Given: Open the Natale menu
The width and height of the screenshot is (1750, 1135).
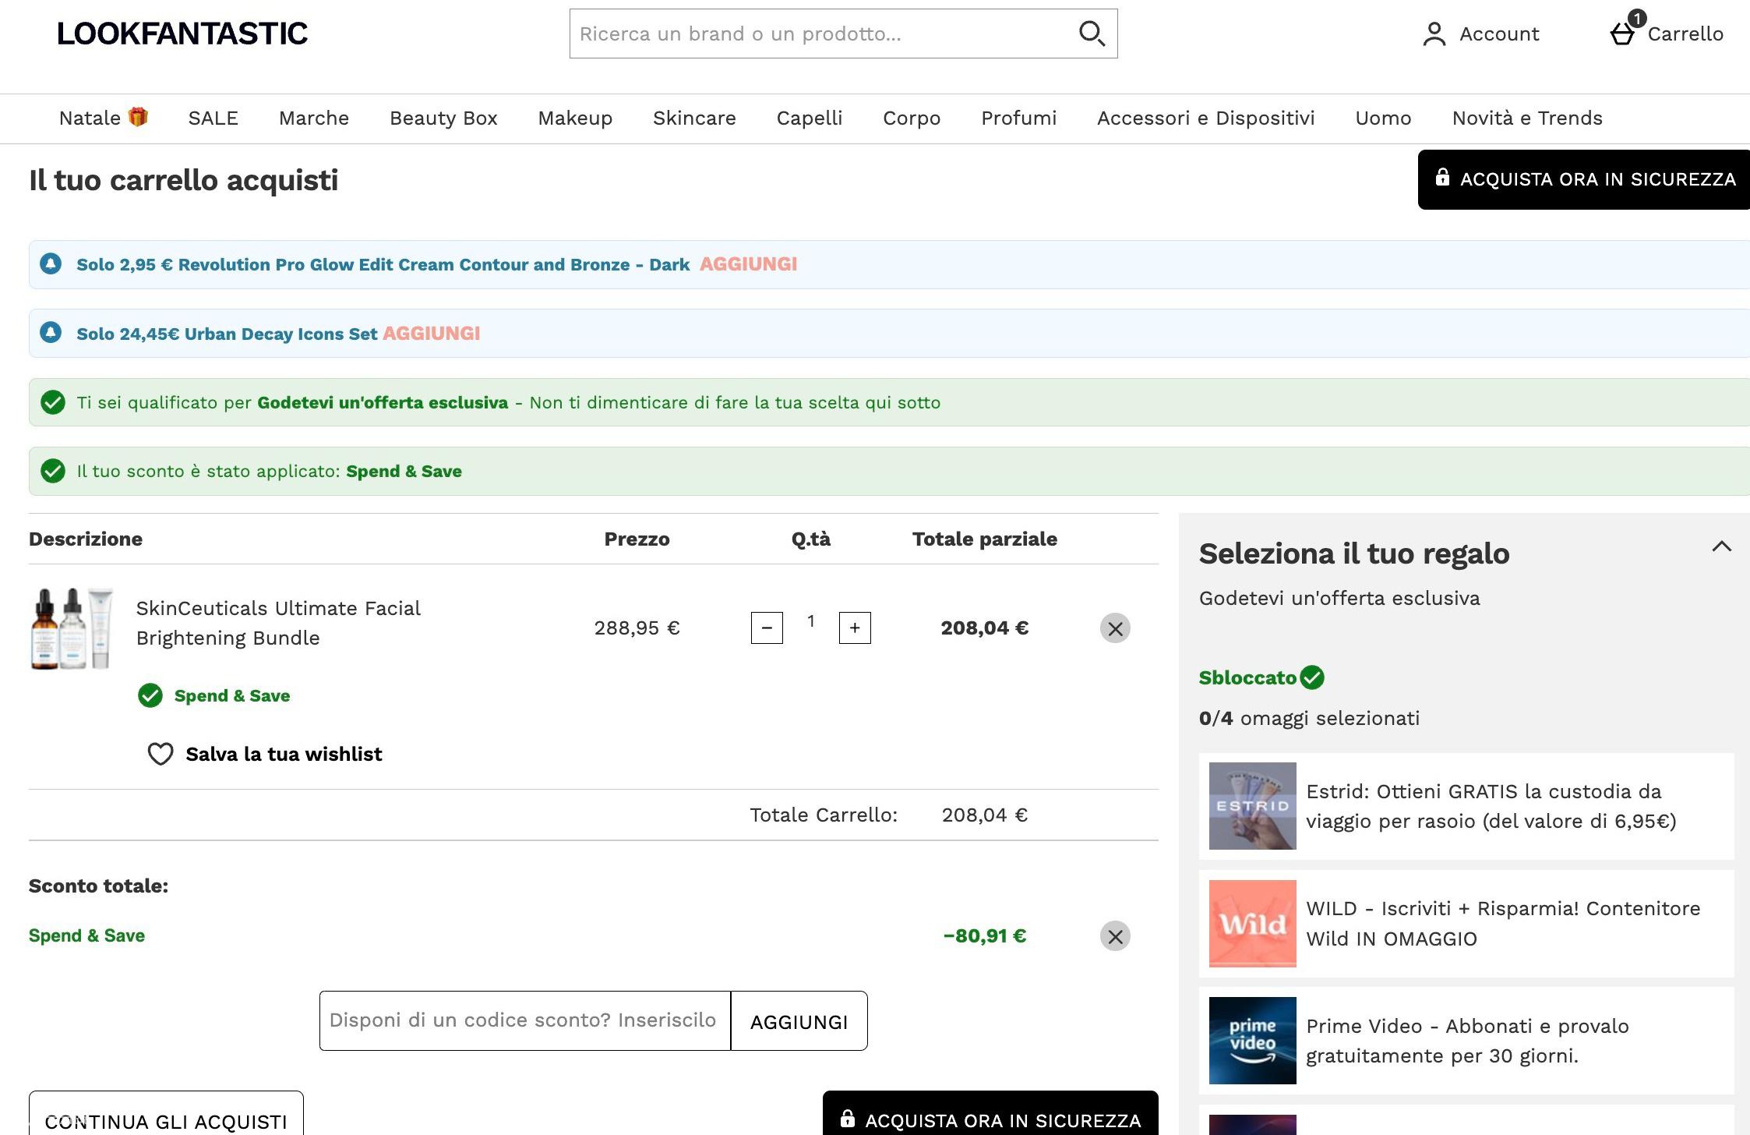Looking at the screenshot, I should point(103,118).
